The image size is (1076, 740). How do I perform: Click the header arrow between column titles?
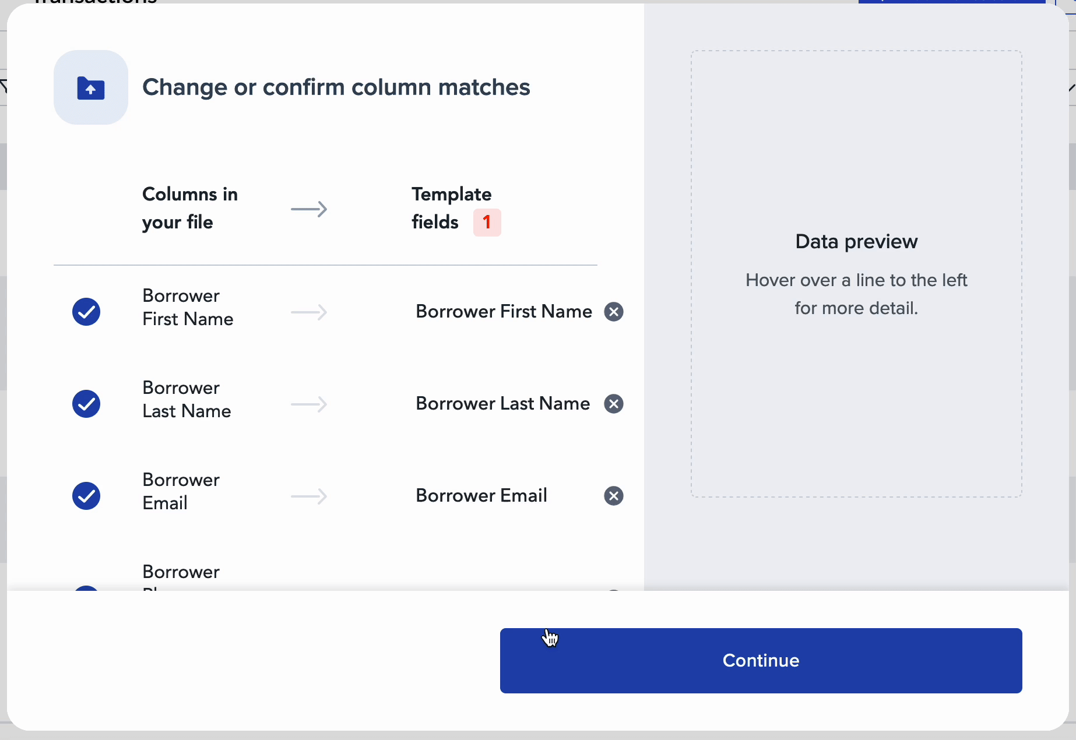309,209
